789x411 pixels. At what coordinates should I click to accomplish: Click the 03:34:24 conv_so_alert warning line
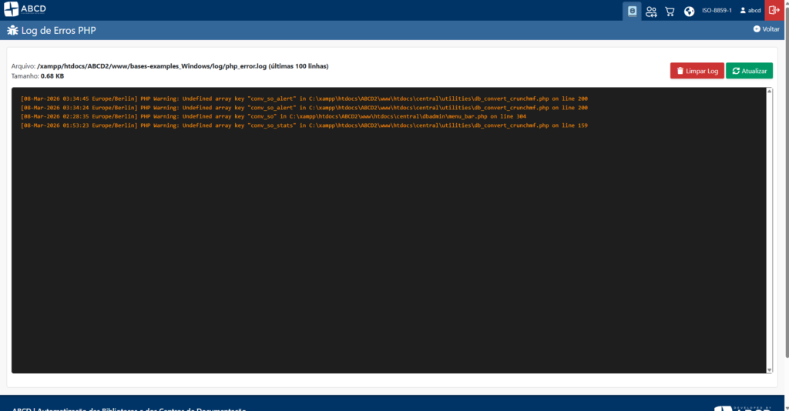click(x=304, y=108)
